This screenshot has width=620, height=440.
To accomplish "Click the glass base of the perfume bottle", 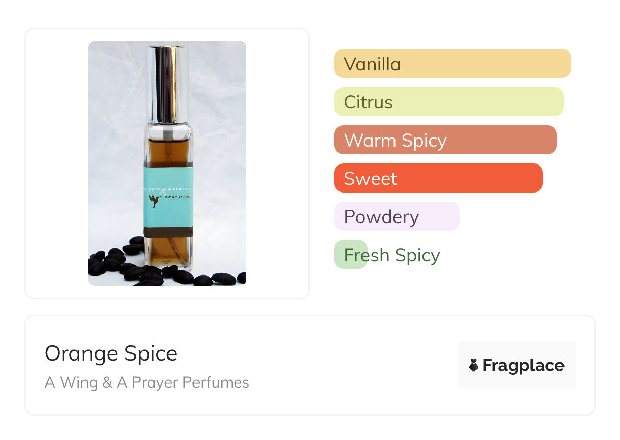I will 168,260.
